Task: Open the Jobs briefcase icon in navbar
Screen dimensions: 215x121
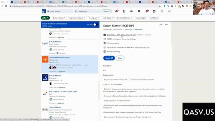Action: click(131, 11)
